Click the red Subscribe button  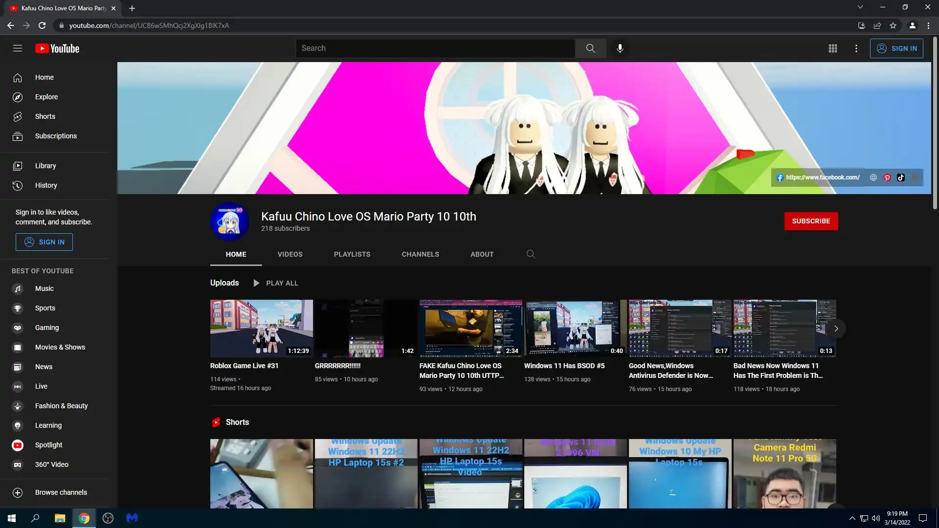point(811,221)
